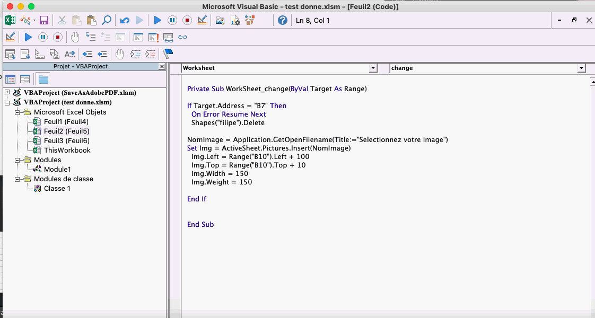Click the Excel icon to return to workbook
Image resolution: width=595 pixels, height=318 pixels.
(x=10, y=20)
